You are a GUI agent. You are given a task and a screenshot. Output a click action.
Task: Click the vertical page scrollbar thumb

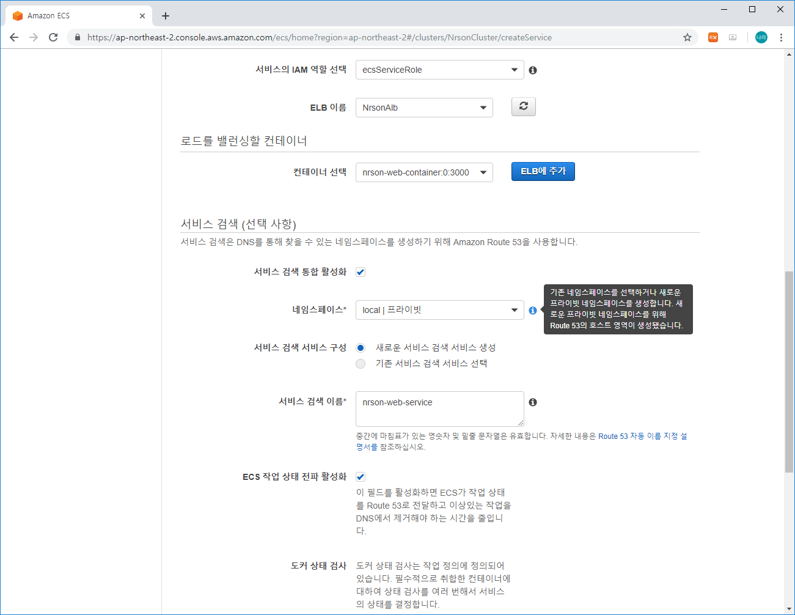[x=789, y=372]
